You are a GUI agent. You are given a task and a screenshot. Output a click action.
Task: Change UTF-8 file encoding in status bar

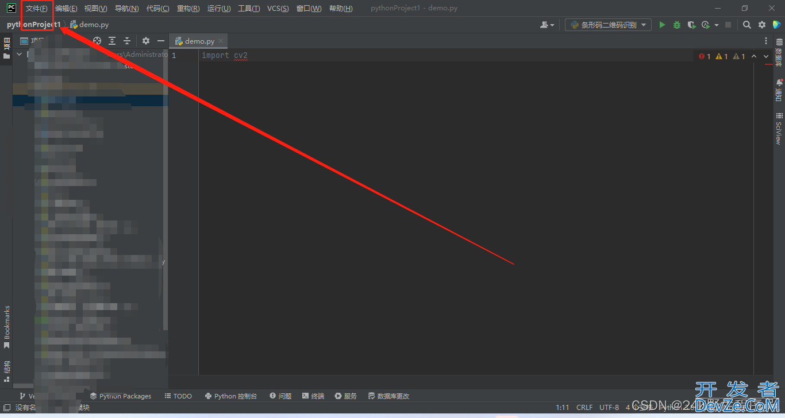pyautogui.click(x=609, y=408)
